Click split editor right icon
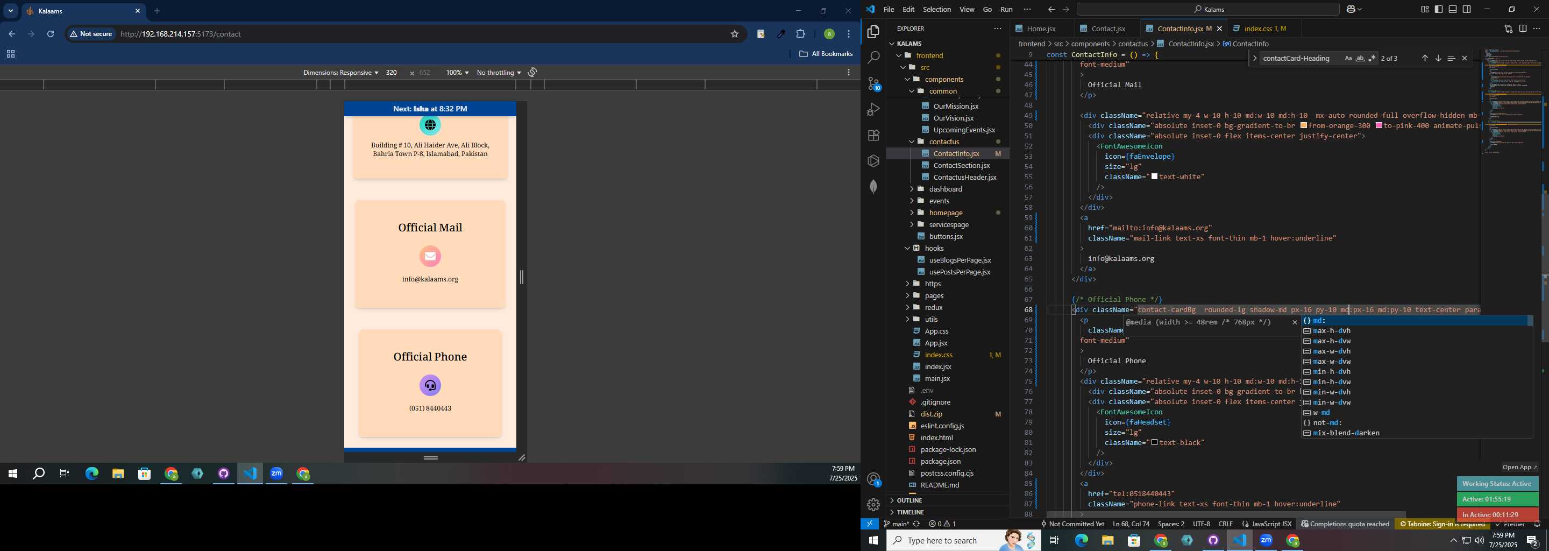This screenshot has height=551, width=1549. pyautogui.click(x=1523, y=29)
